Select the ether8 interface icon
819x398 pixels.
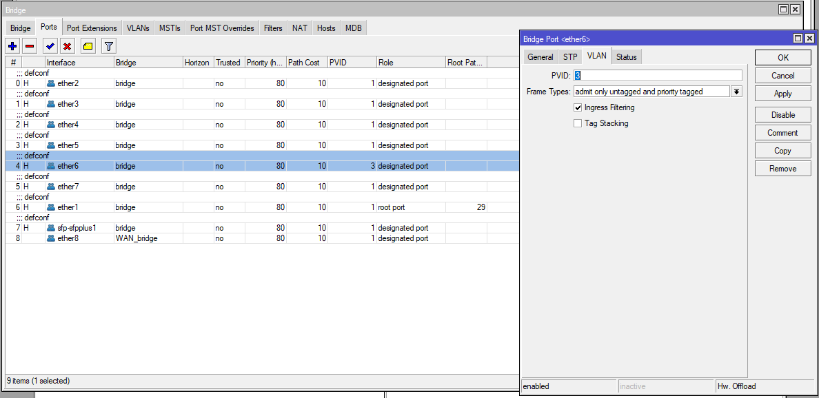point(51,238)
